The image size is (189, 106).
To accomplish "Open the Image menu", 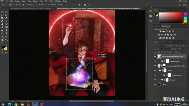I will point(17,1).
